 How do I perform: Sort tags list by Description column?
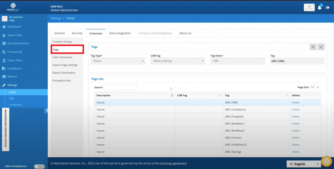[172, 95]
